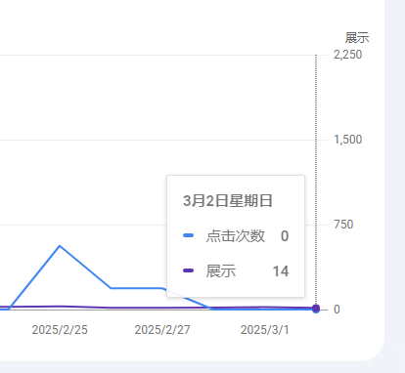Screen dimensions: 405x373
Task: Click the 3月2日星期日 tooltip heading
Action: [227, 200]
